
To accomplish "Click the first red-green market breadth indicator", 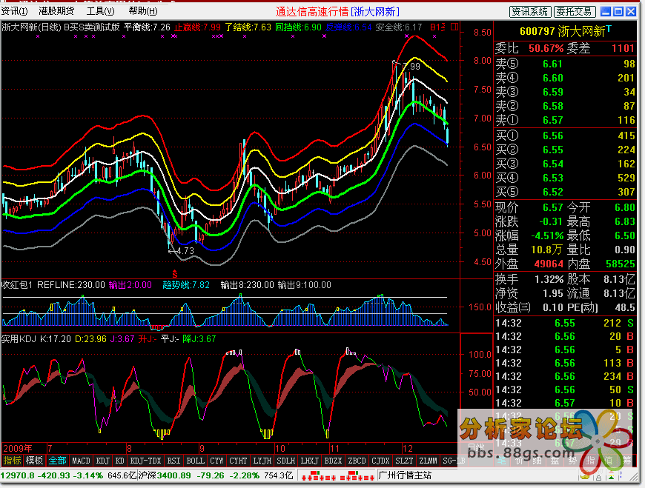I will coord(318,476).
